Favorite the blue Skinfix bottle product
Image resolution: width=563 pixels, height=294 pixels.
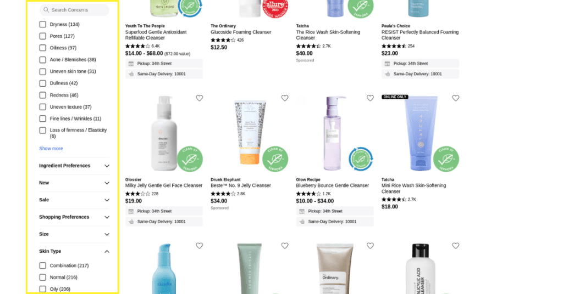(199, 246)
